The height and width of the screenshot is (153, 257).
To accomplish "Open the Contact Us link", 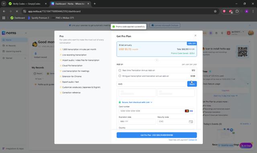I will [193, 140].
